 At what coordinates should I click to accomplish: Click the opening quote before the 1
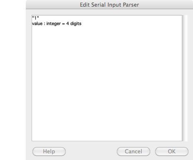click(x=33, y=17)
